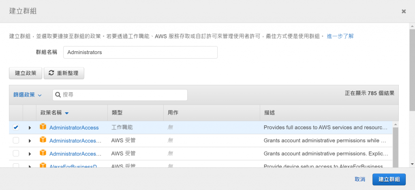This screenshot has height=190, width=415.
Task: Click the 正在顯示 785 個結果 count text
Action: pos(370,93)
